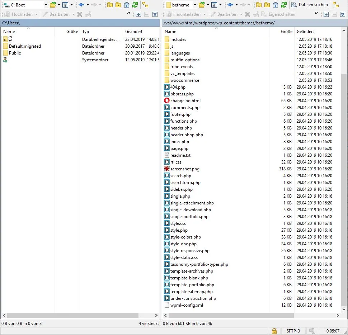Click the screenshot.png file icon

[x=167, y=169]
